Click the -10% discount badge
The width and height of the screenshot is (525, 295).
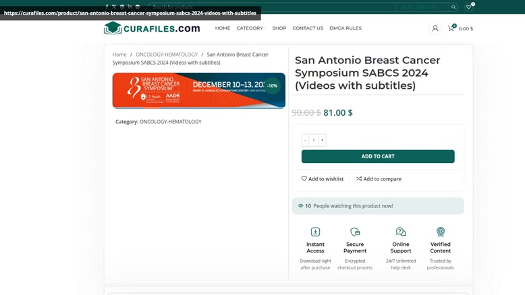click(272, 86)
